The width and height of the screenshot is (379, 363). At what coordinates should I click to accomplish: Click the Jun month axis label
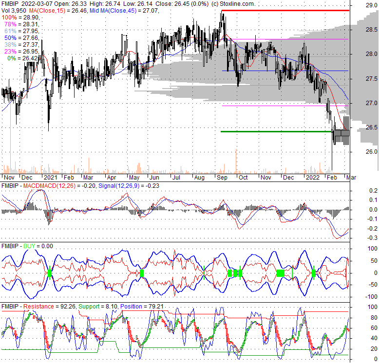pyautogui.click(x=154, y=178)
